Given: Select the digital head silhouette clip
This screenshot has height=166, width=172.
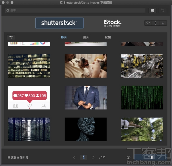Looking at the screenshot, I should (85, 129).
